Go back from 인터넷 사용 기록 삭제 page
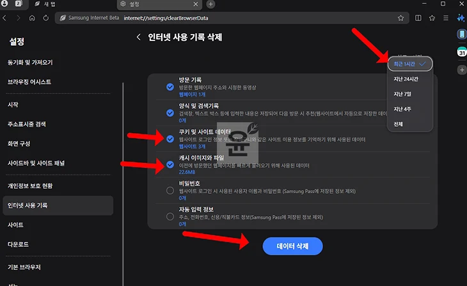This screenshot has height=286, width=467. click(x=138, y=37)
